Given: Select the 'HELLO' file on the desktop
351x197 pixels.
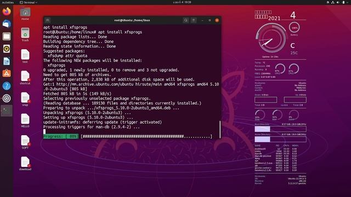Looking at the screenshot, I should tap(25, 120).
